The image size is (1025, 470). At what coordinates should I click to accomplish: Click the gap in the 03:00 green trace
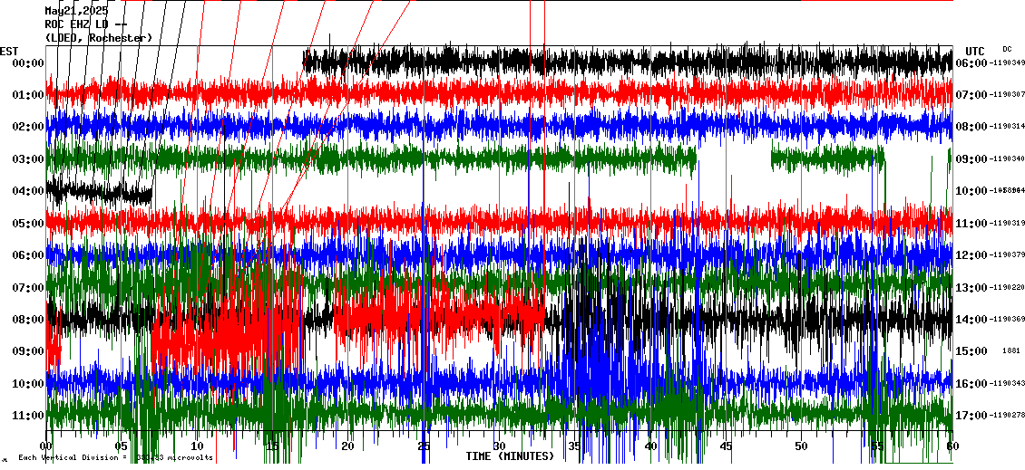733,159
